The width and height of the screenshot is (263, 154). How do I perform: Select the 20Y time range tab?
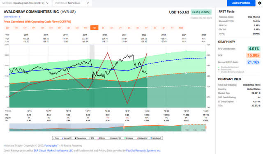pyautogui.click(x=7, y=28)
